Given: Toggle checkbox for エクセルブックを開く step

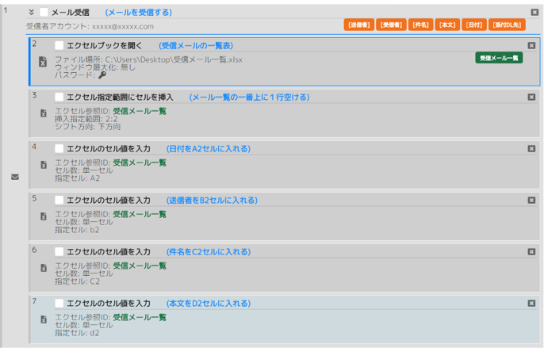Looking at the screenshot, I should click(x=59, y=45).
